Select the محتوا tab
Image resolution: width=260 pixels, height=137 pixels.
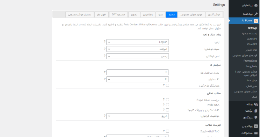coord(172,15)
